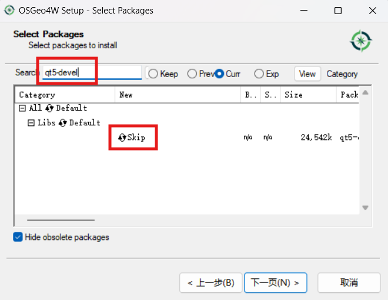Screen dimensions: 388x300
Task: Minimize the OSGeo4W Setup window
Action: 304,11
